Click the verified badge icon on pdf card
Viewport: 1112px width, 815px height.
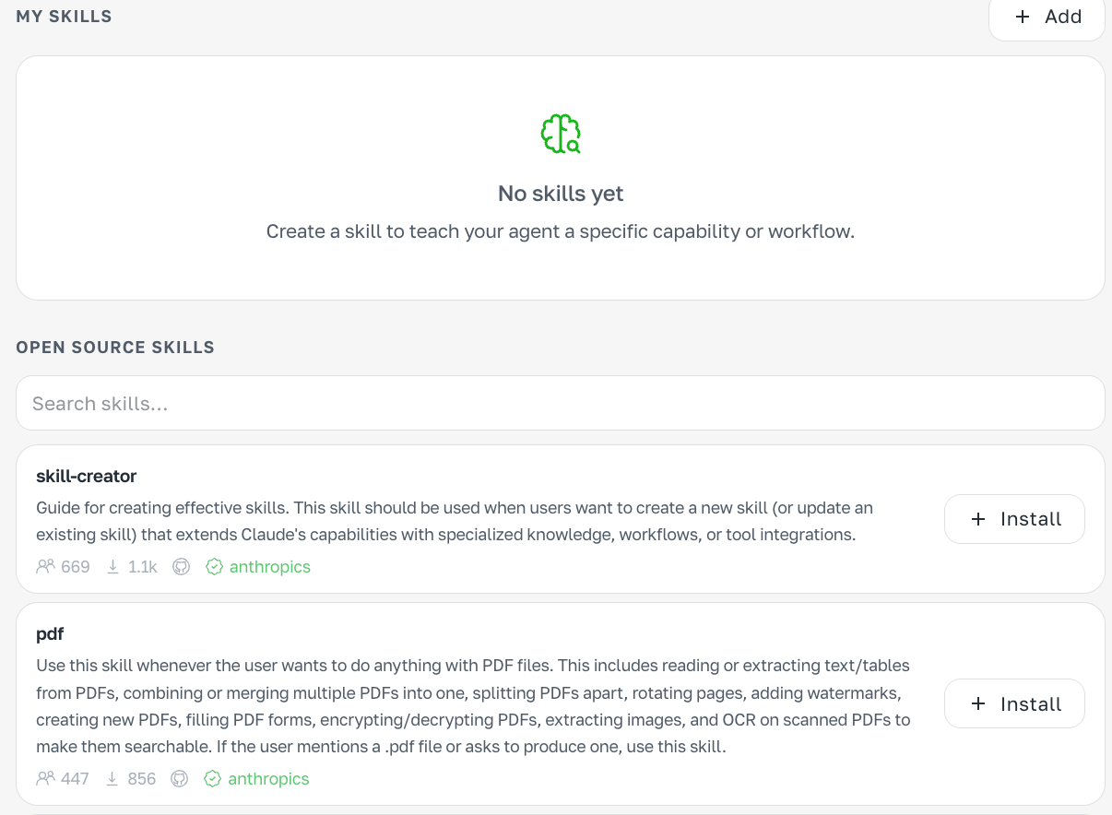tap(212, 779)
